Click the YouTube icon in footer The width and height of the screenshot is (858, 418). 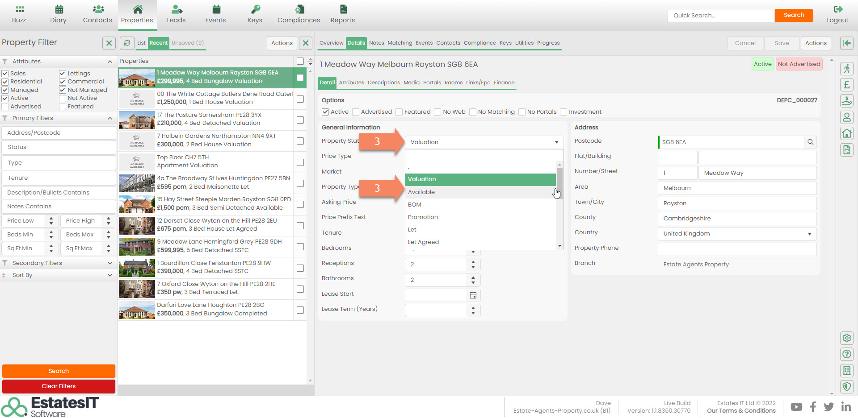pos(796,407)
